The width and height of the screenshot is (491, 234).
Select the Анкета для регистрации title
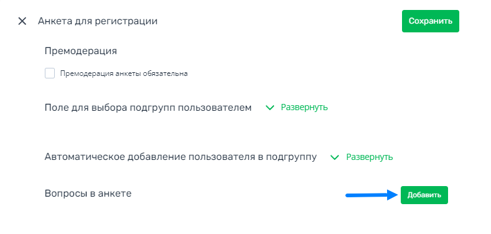98,21
